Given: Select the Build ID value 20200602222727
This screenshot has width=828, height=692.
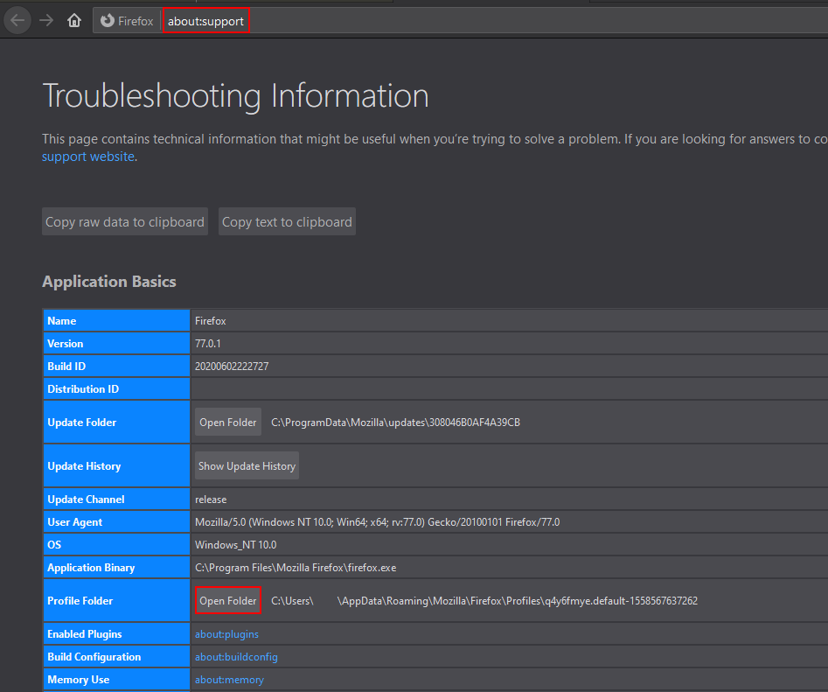Looking at the screenshot, I should point(232,366).
